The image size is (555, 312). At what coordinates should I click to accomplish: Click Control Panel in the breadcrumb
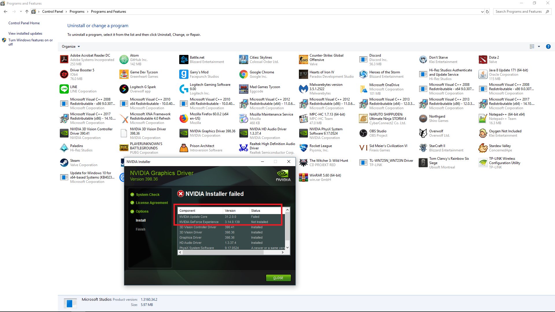52,12
